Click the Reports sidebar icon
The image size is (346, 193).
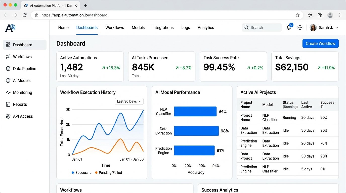(x=8, y=104)
